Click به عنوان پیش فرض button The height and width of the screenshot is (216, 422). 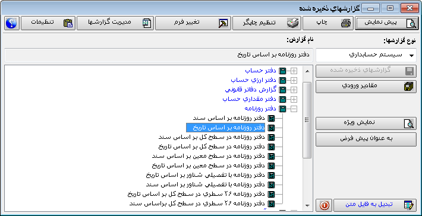tap(366, 139)
